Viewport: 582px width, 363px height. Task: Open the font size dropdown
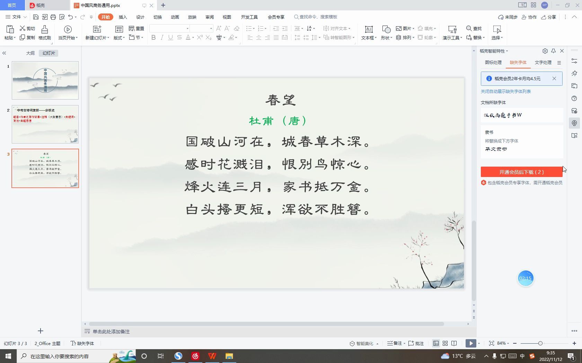click(x=211, y=28)
